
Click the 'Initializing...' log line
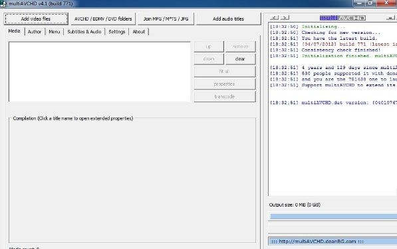click(x=308, y=27)
